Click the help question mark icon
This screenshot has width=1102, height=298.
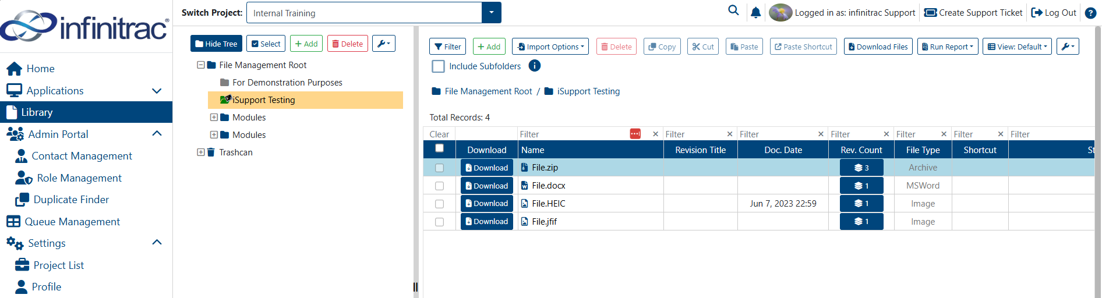[1090, 13]
